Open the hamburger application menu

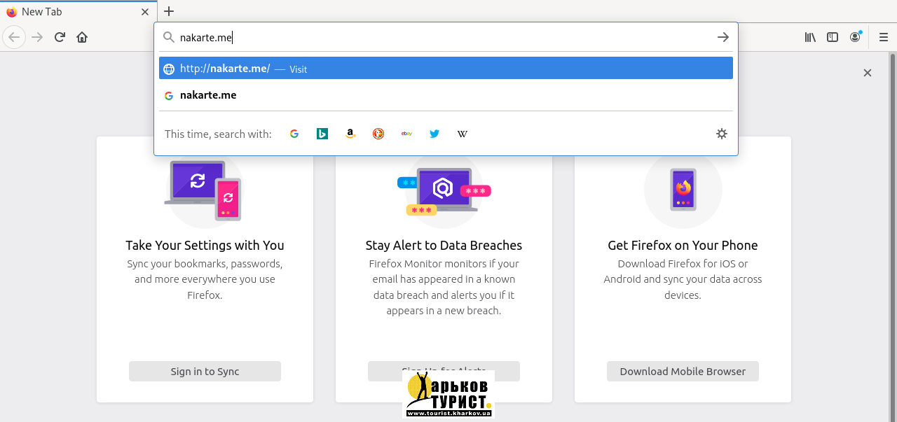point(884,37)
